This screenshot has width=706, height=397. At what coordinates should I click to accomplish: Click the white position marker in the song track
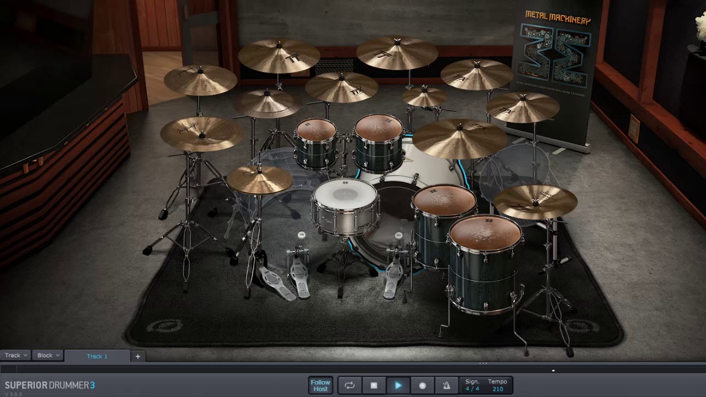pos(553,371)
